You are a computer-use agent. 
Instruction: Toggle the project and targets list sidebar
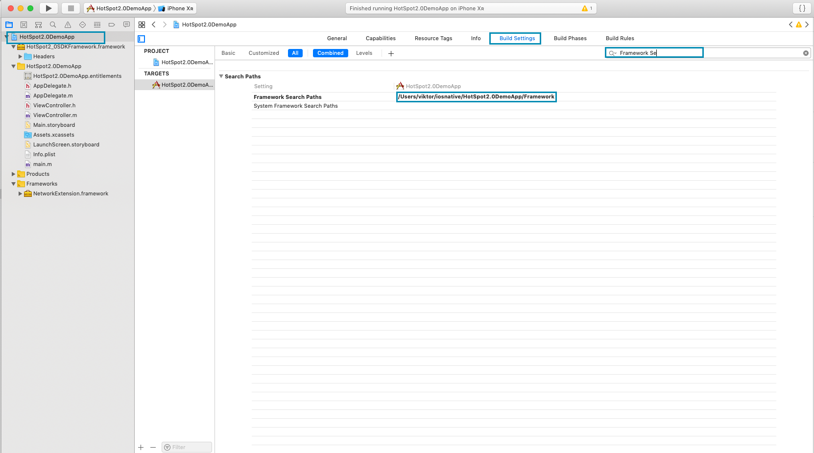pos(141,39)
